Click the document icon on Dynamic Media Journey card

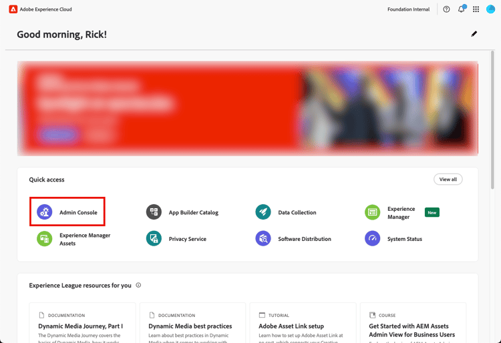click(41, 315)
